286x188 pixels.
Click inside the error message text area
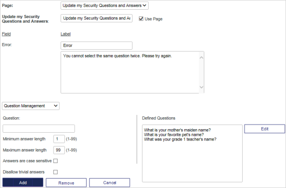coord(129,72)
